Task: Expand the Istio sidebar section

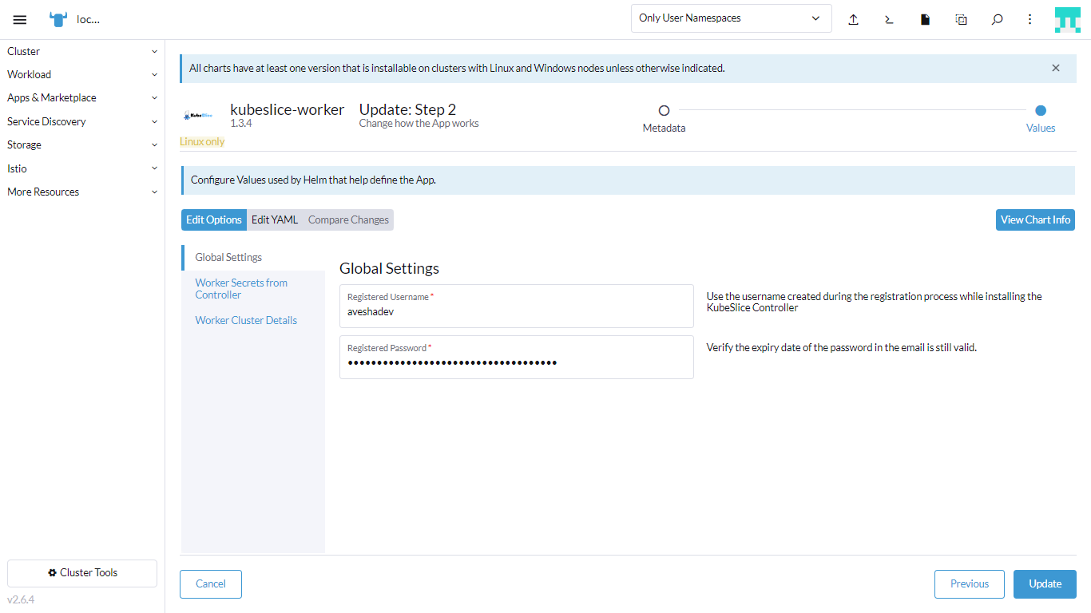Action: [82, 168]
